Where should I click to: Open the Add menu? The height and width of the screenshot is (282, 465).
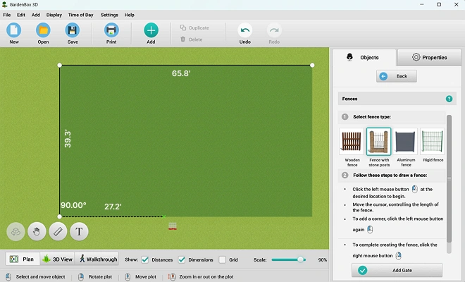pyautogui.click(x=36, y=15)
